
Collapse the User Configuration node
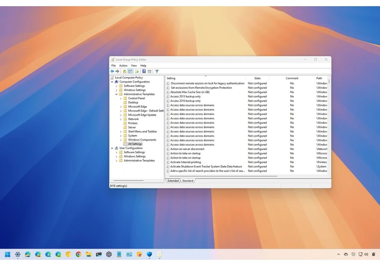click(x=112, y=148)
